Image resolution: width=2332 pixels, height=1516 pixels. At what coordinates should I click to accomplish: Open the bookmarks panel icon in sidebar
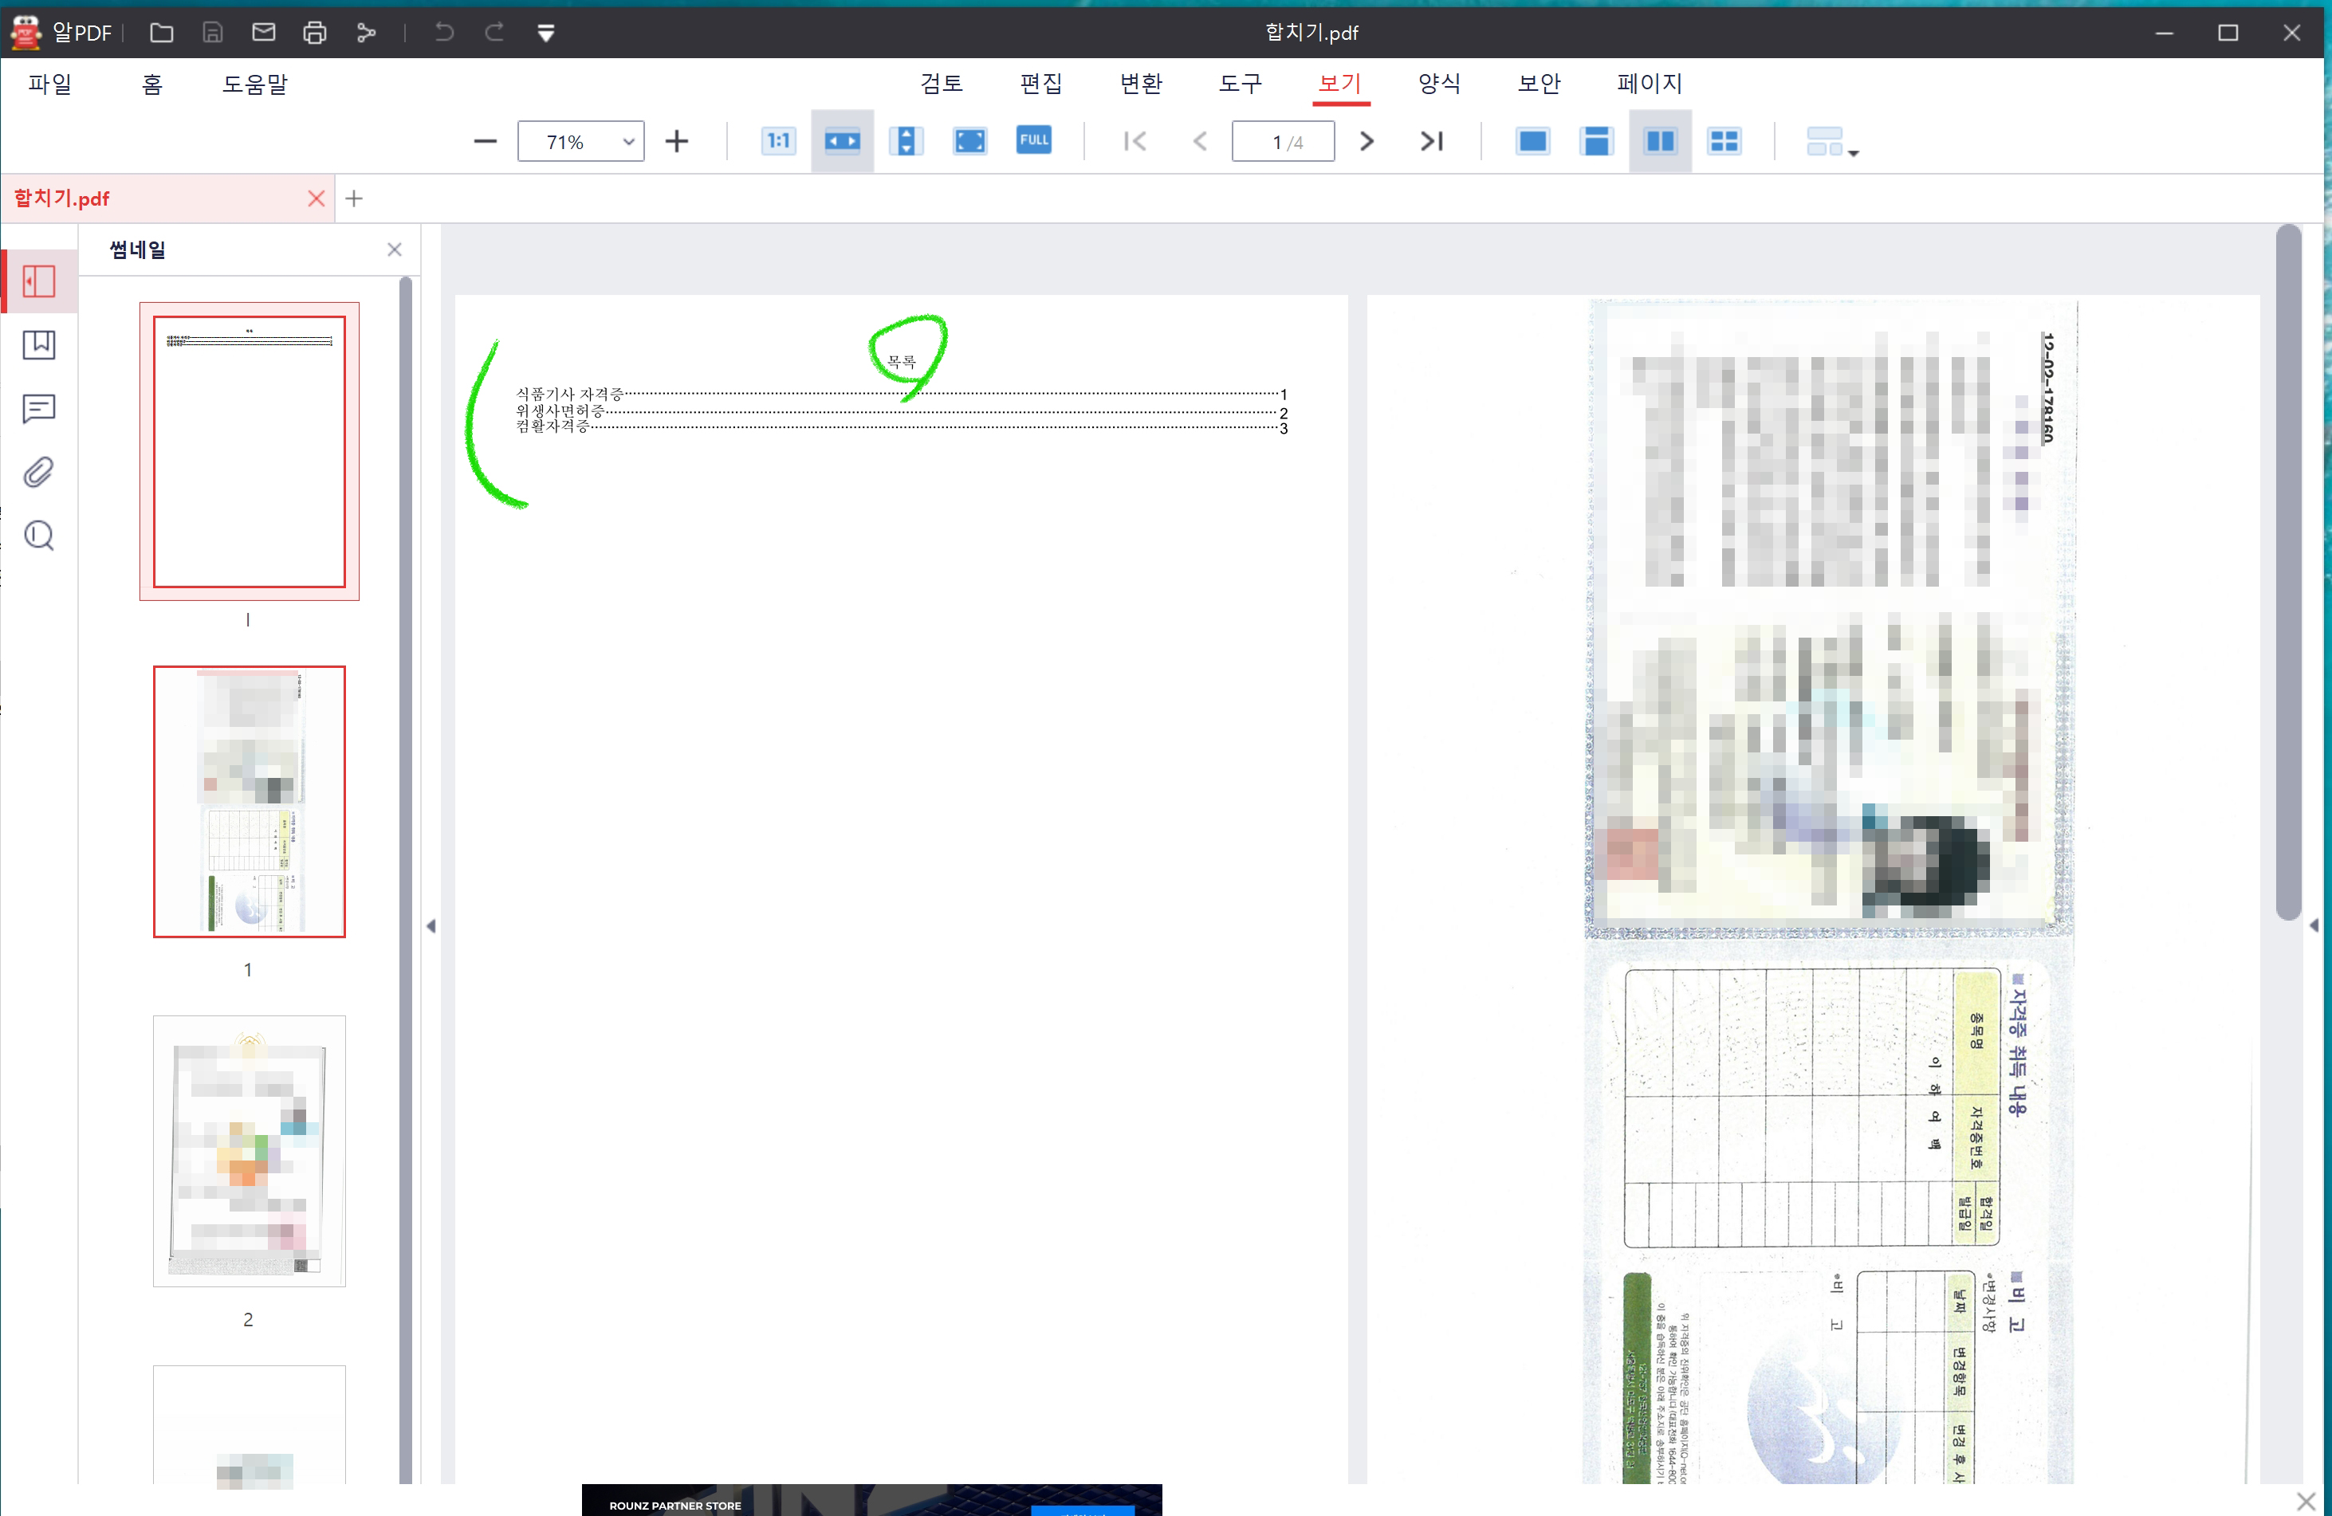38,344
